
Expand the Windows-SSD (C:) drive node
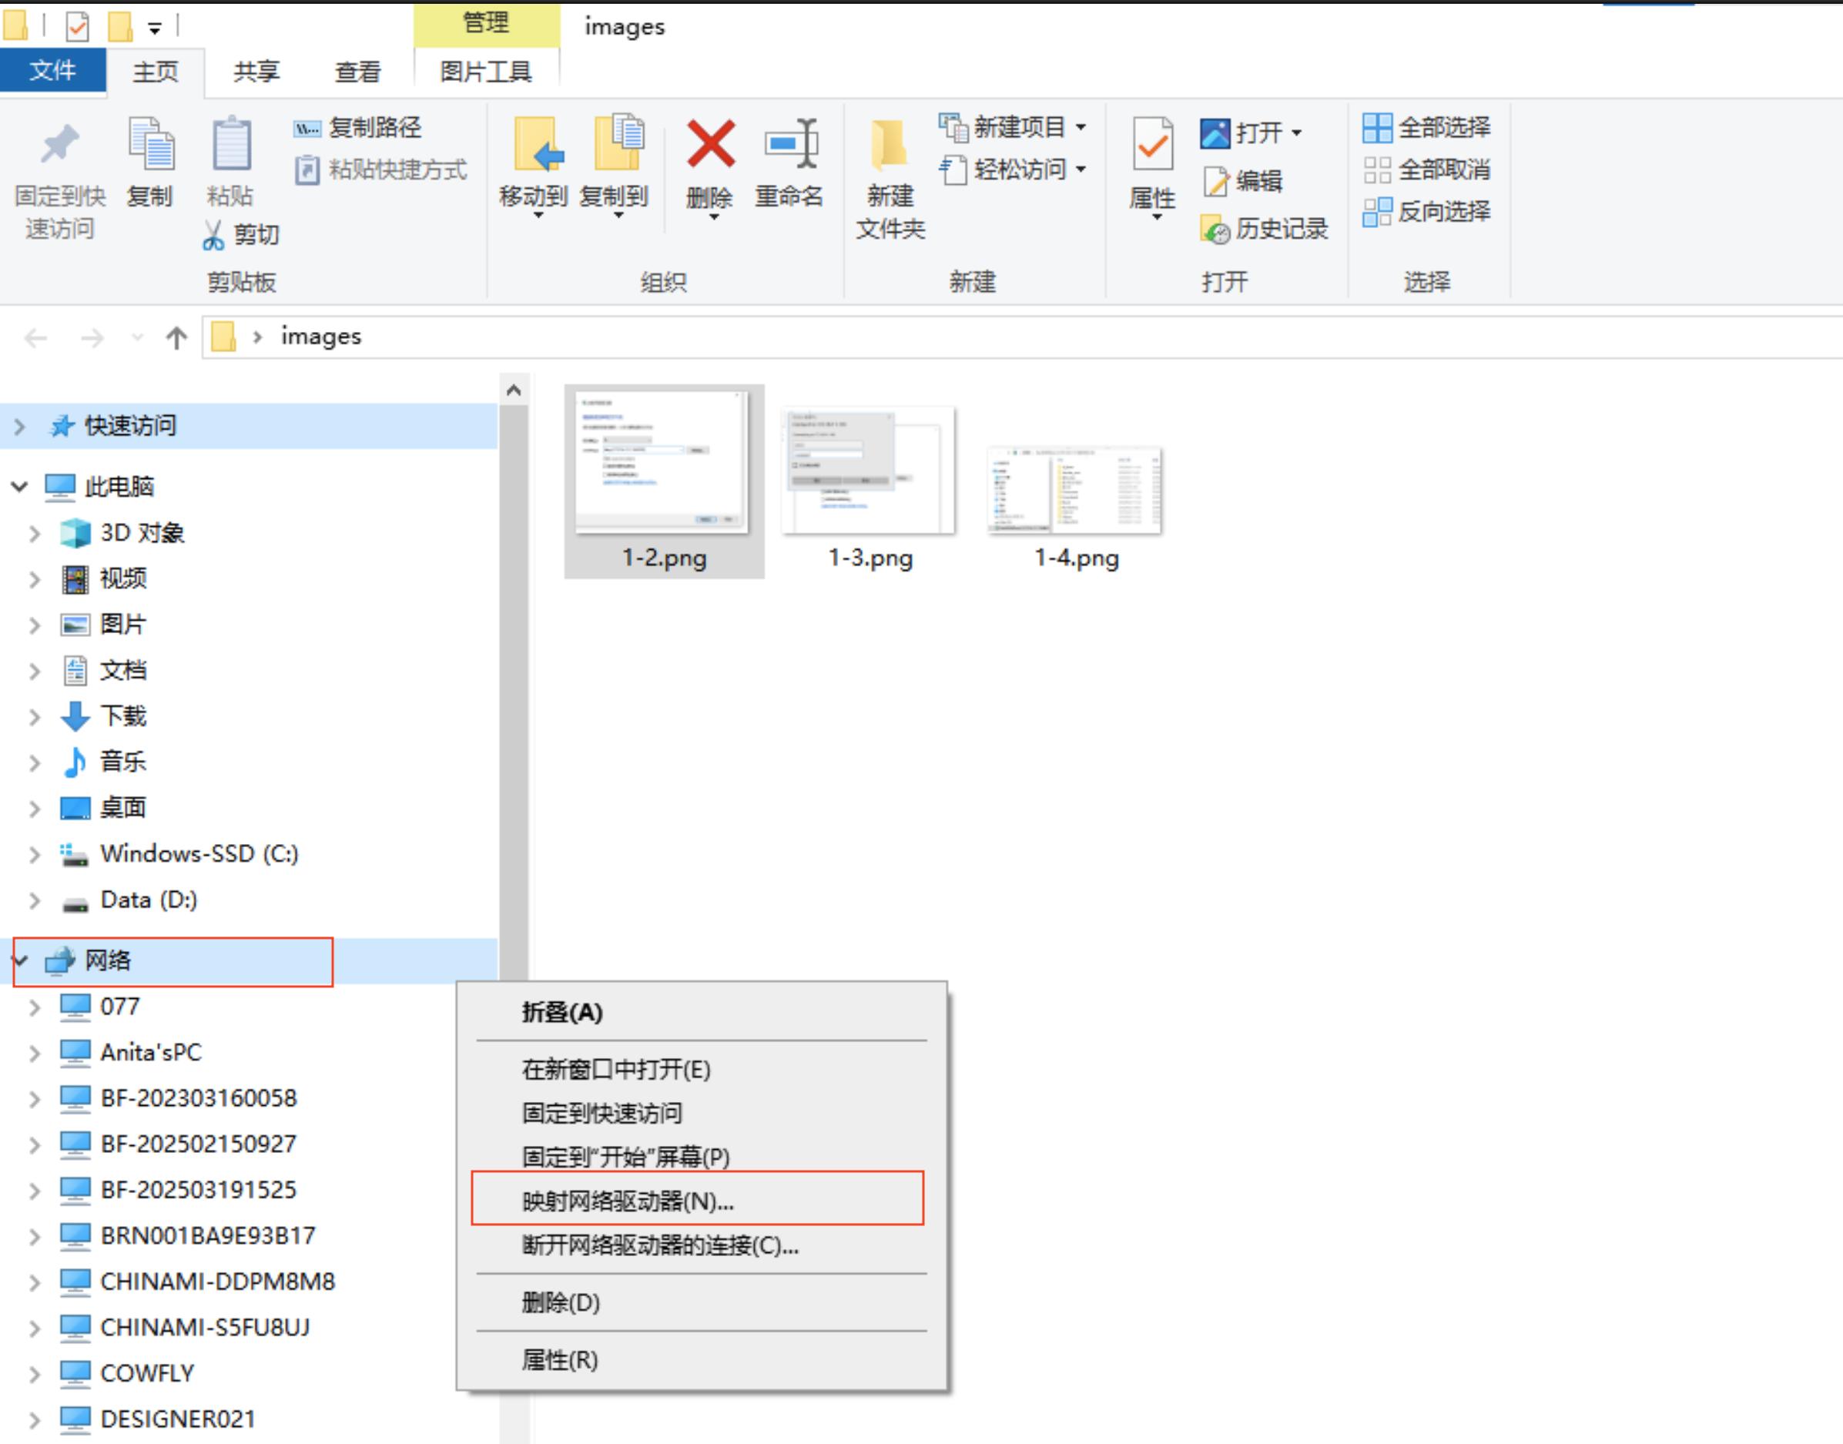(35, 855)
